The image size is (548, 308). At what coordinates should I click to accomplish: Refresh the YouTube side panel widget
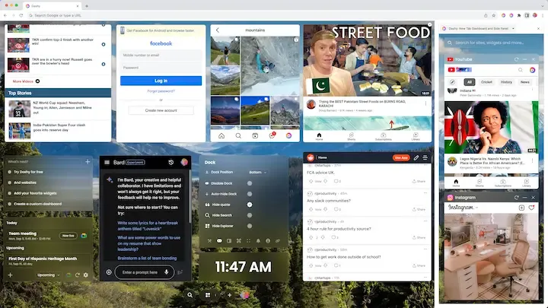[516, 59]
